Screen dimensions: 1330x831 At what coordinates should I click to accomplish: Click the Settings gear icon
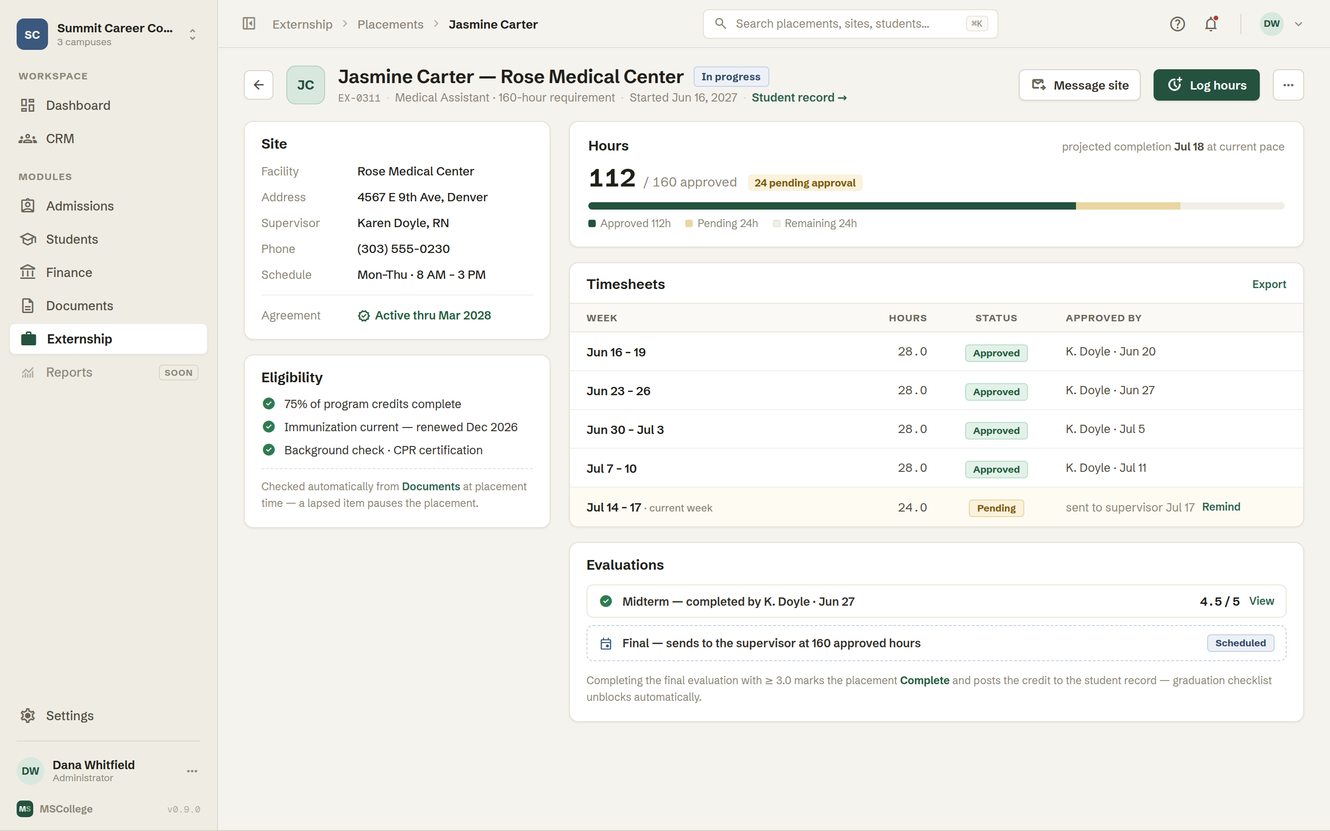click(28, 715)
